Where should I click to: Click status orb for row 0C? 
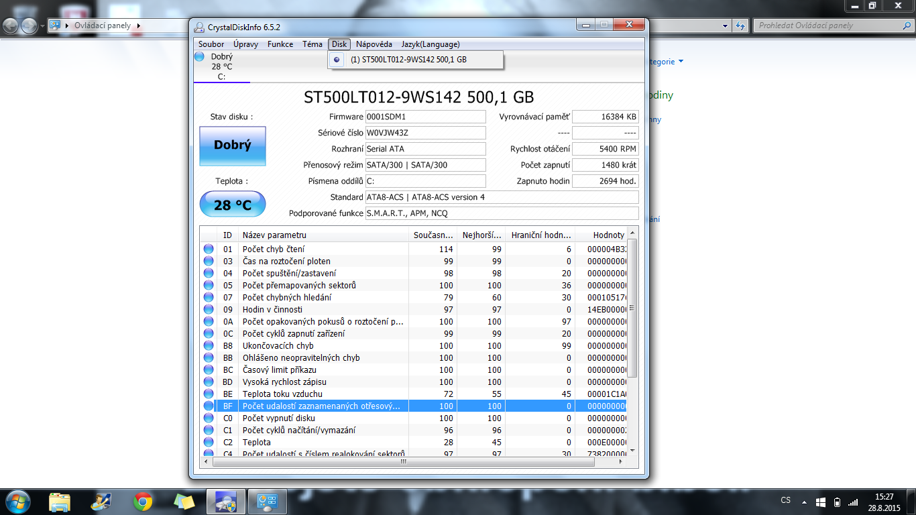pos(209,333)
